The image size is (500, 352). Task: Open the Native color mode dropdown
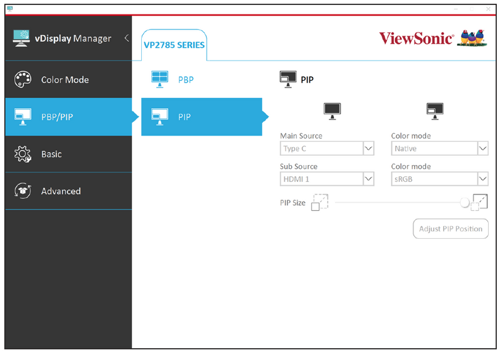[x=439, y=148]
